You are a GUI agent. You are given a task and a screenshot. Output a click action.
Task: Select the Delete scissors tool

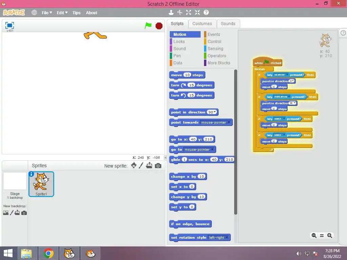click(180, 13)
